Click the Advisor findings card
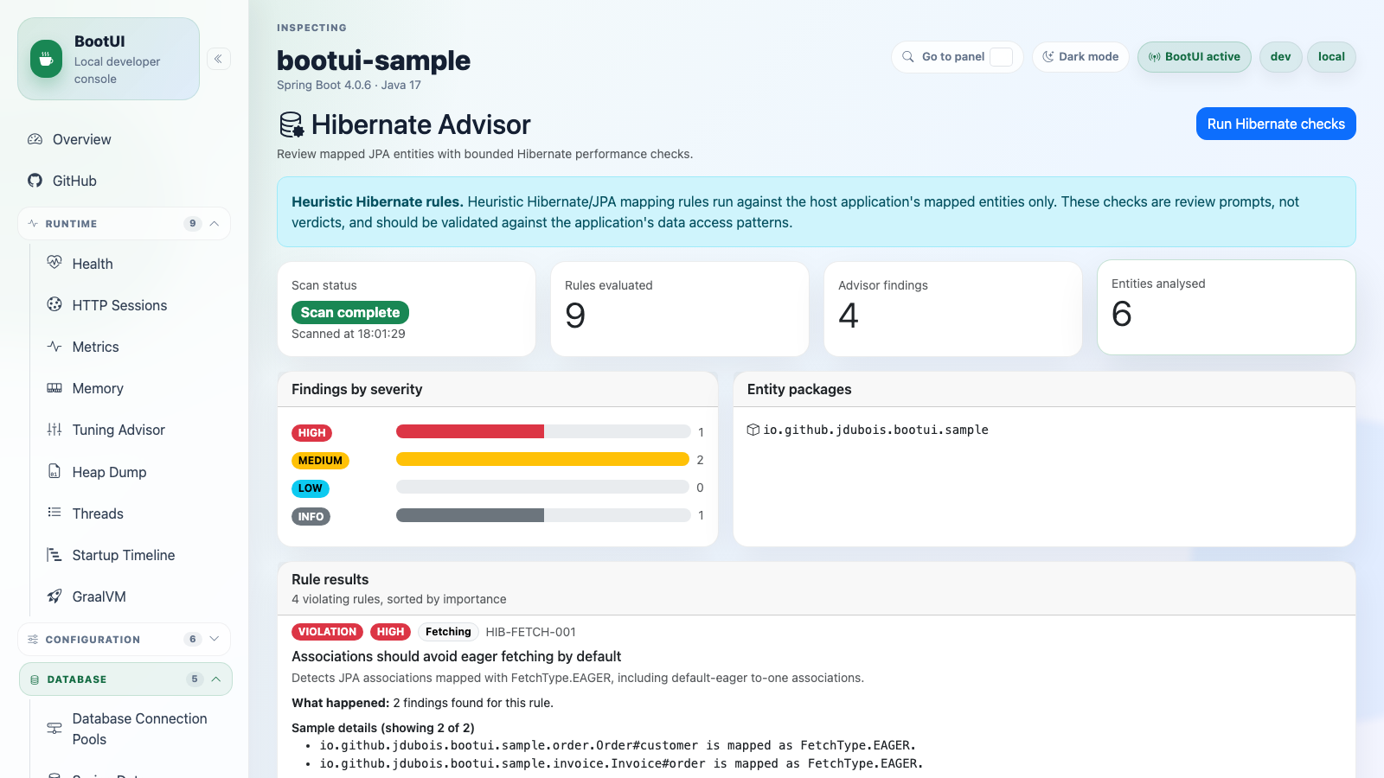The width and height of the screenshot is (1384, 778). tap(952, 309)
